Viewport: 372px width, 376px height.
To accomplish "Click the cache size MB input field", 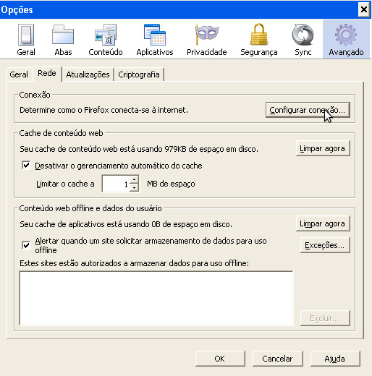I will (116, 184).
